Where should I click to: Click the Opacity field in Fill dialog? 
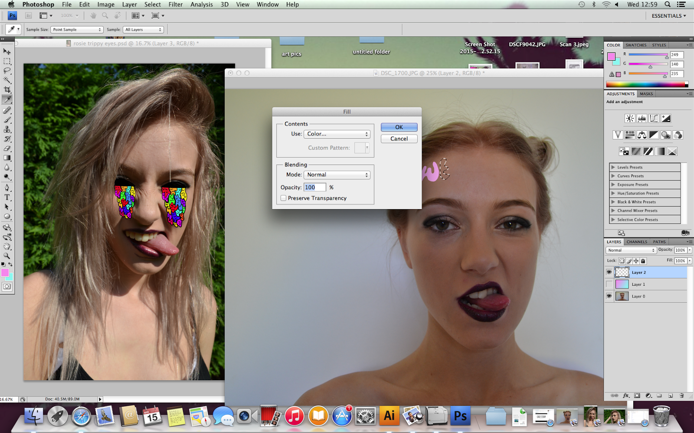315,187
